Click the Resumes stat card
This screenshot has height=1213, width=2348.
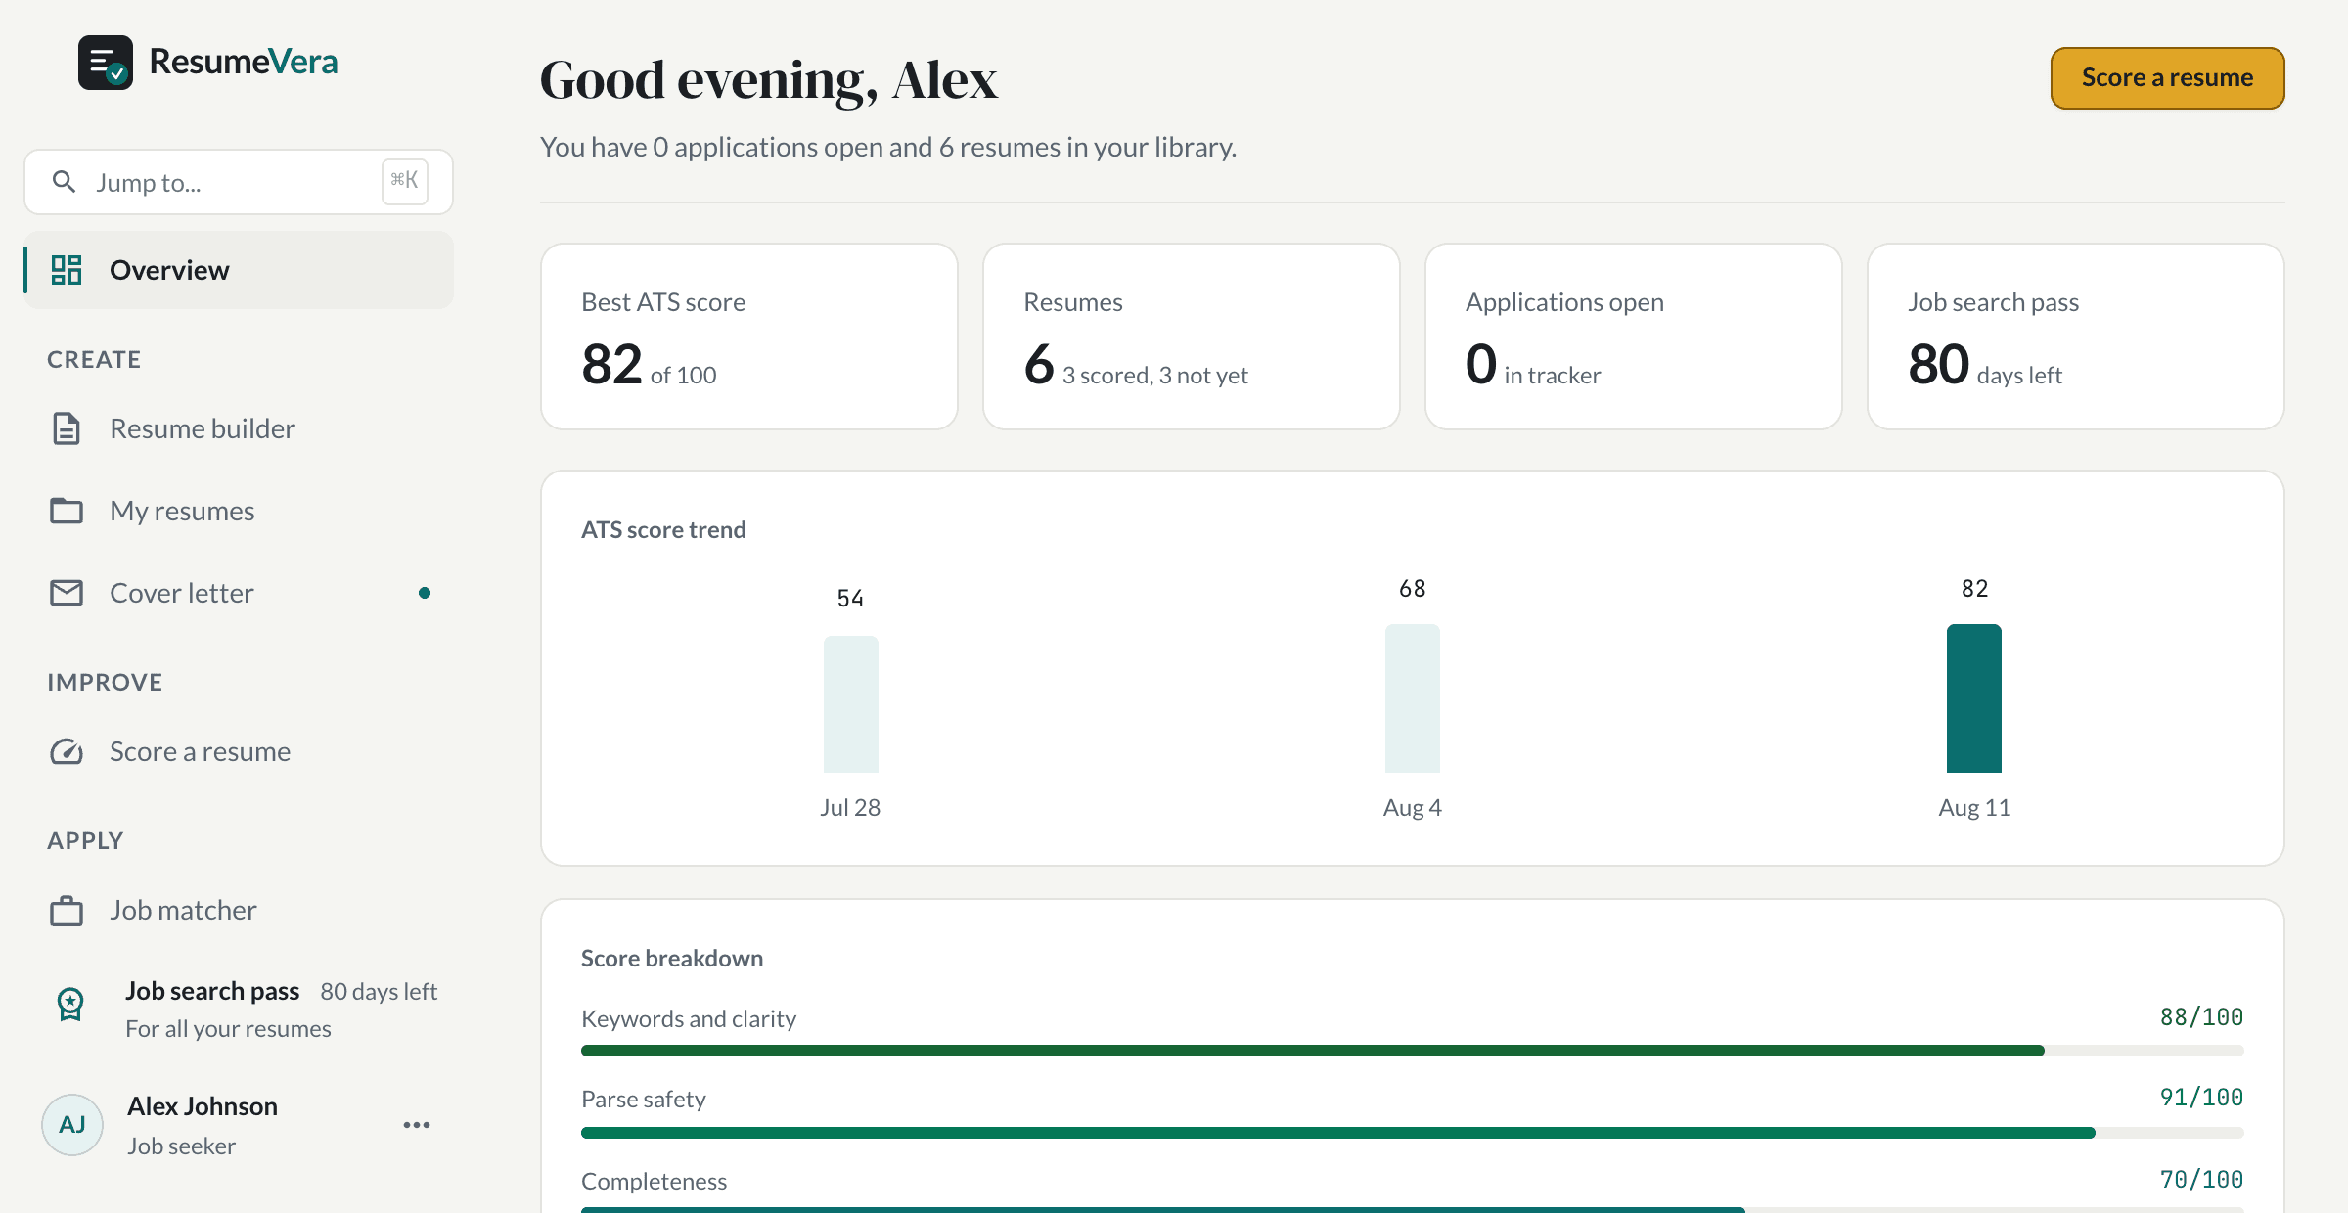point(1192,337)
